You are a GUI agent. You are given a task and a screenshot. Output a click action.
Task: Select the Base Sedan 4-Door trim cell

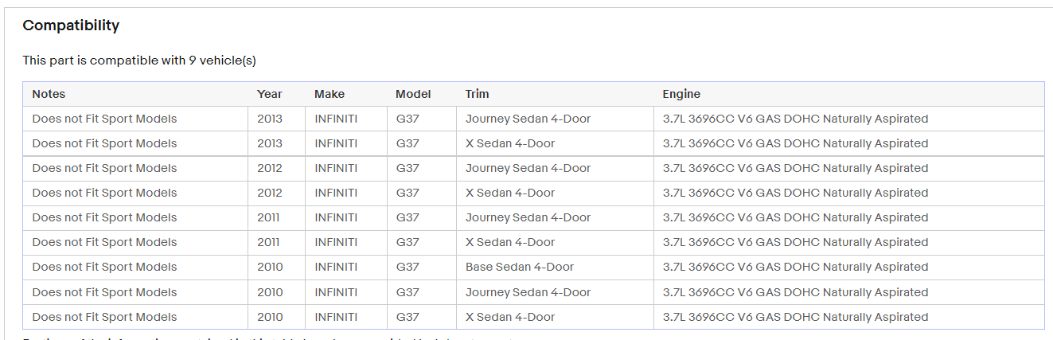click(555, 267)
